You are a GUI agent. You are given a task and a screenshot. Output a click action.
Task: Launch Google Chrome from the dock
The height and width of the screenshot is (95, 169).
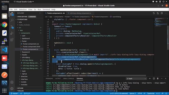4,25
